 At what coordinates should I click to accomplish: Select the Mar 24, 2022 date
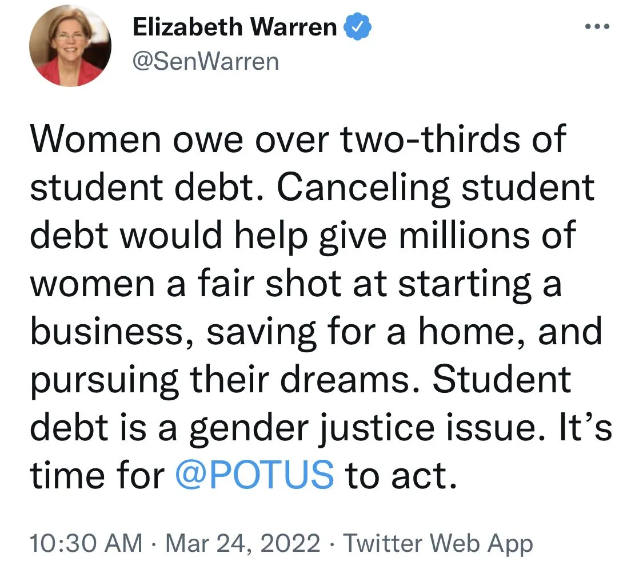[242, 543]
